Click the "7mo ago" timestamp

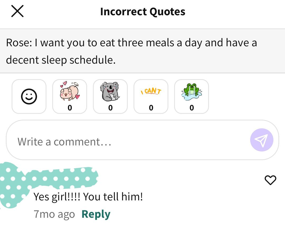[54, 214]
